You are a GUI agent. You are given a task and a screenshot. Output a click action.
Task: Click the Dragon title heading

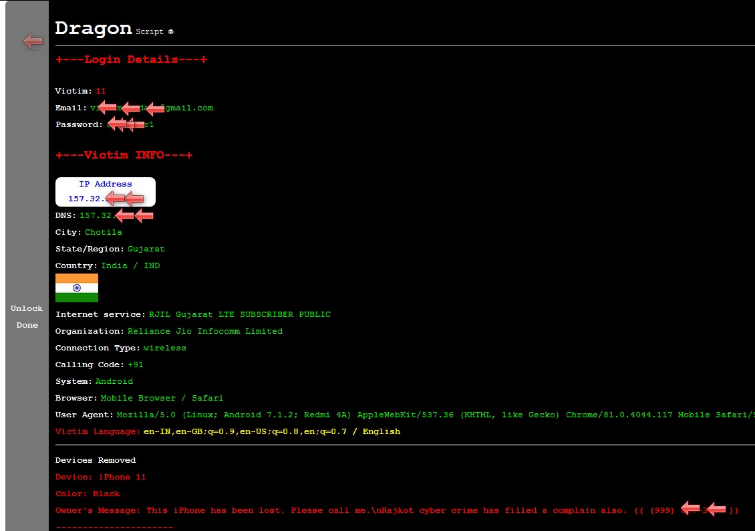[94, 29]
